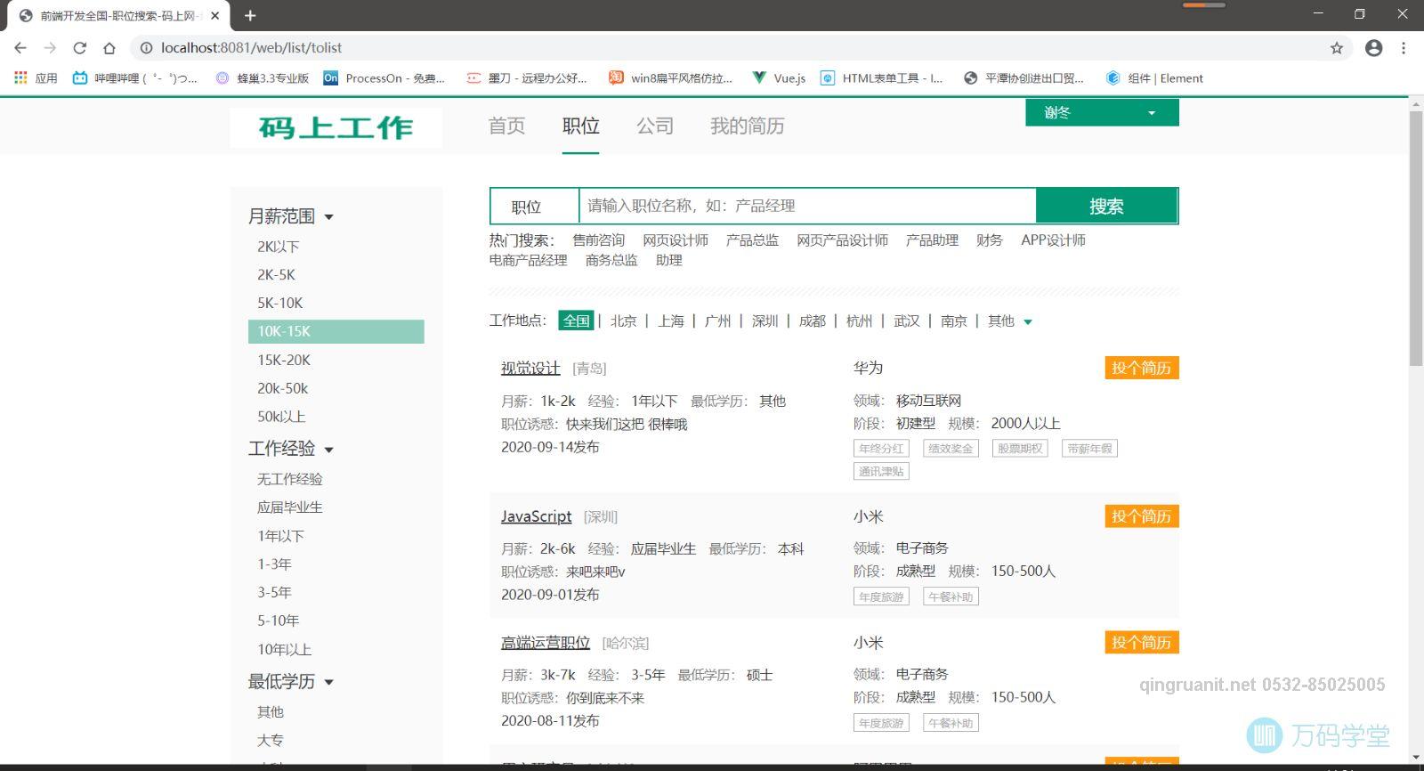1424x771 pixels.
Task: Select 深圳 work location
Action: [765, 321]
